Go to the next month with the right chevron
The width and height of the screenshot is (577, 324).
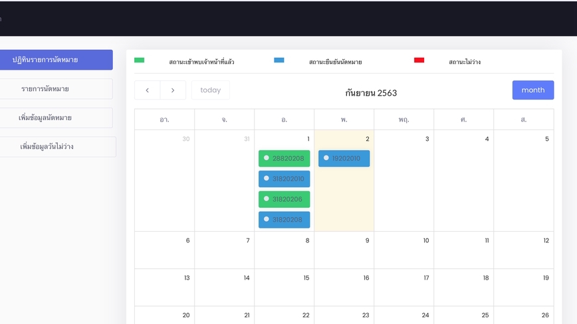point(173,90)
